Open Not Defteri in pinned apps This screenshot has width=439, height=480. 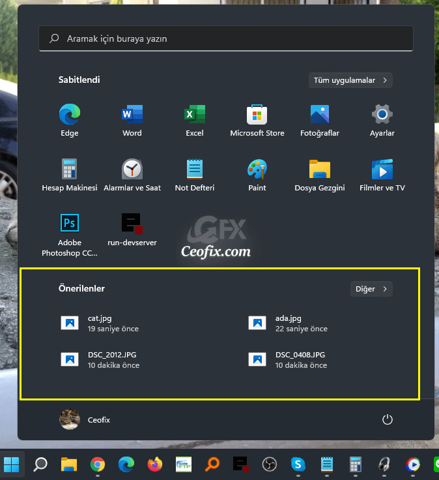click(x=195, y=175)
